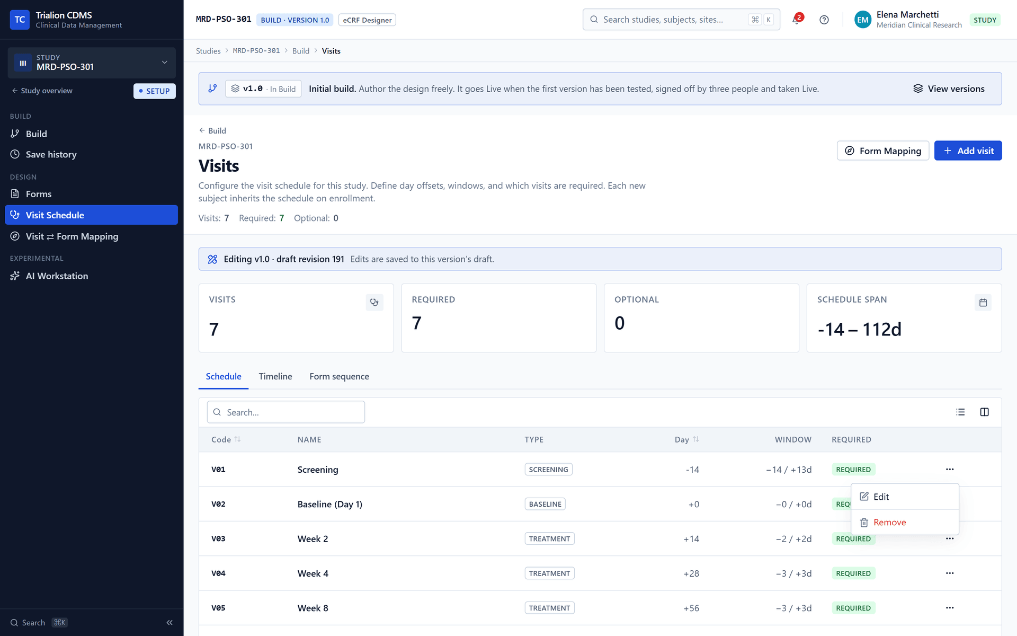Click the SETUP status badge
Image resolution: width=1017 pixels, height=636 pixels.
point(154,91)
